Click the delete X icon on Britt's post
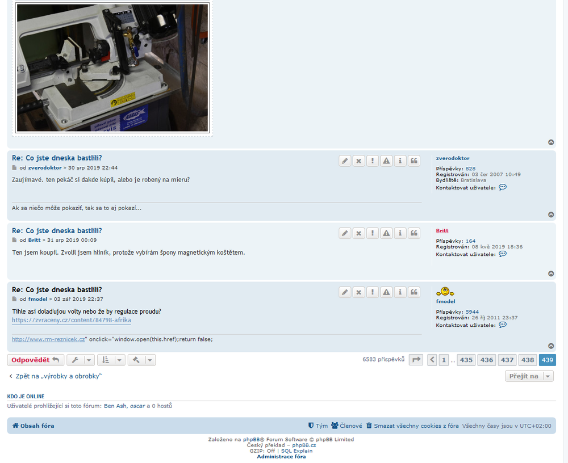Image resolution: width=568 pixels, height=463 pixels. (358, 233)
